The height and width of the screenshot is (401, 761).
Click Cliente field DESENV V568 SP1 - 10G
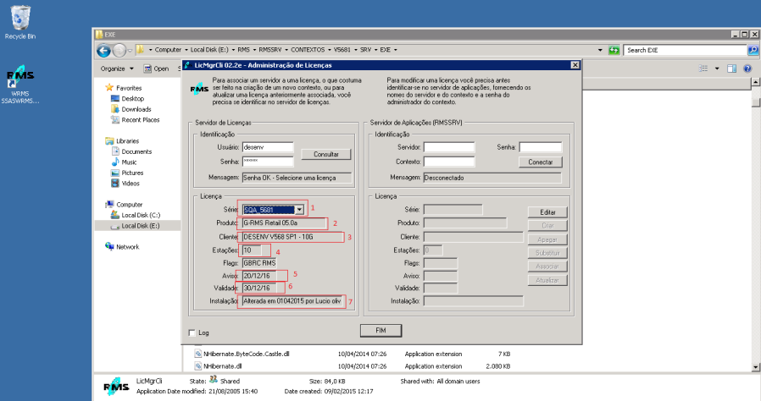(292, 237)
